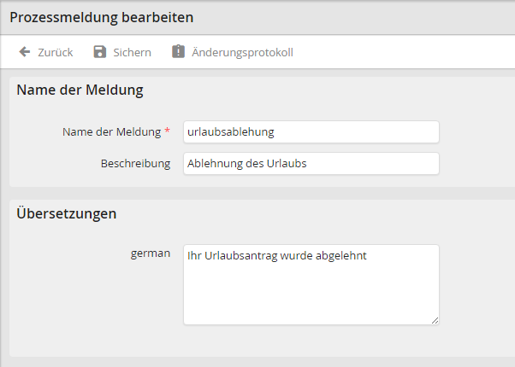Save using the Sichern text button

[x=132, y=52]
